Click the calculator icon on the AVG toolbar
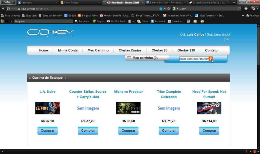 point(188,21)
